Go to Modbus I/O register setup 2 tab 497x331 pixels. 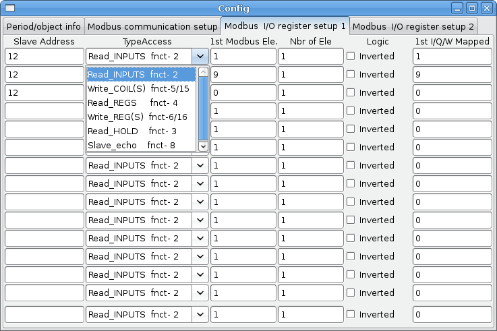pos(413,26)
